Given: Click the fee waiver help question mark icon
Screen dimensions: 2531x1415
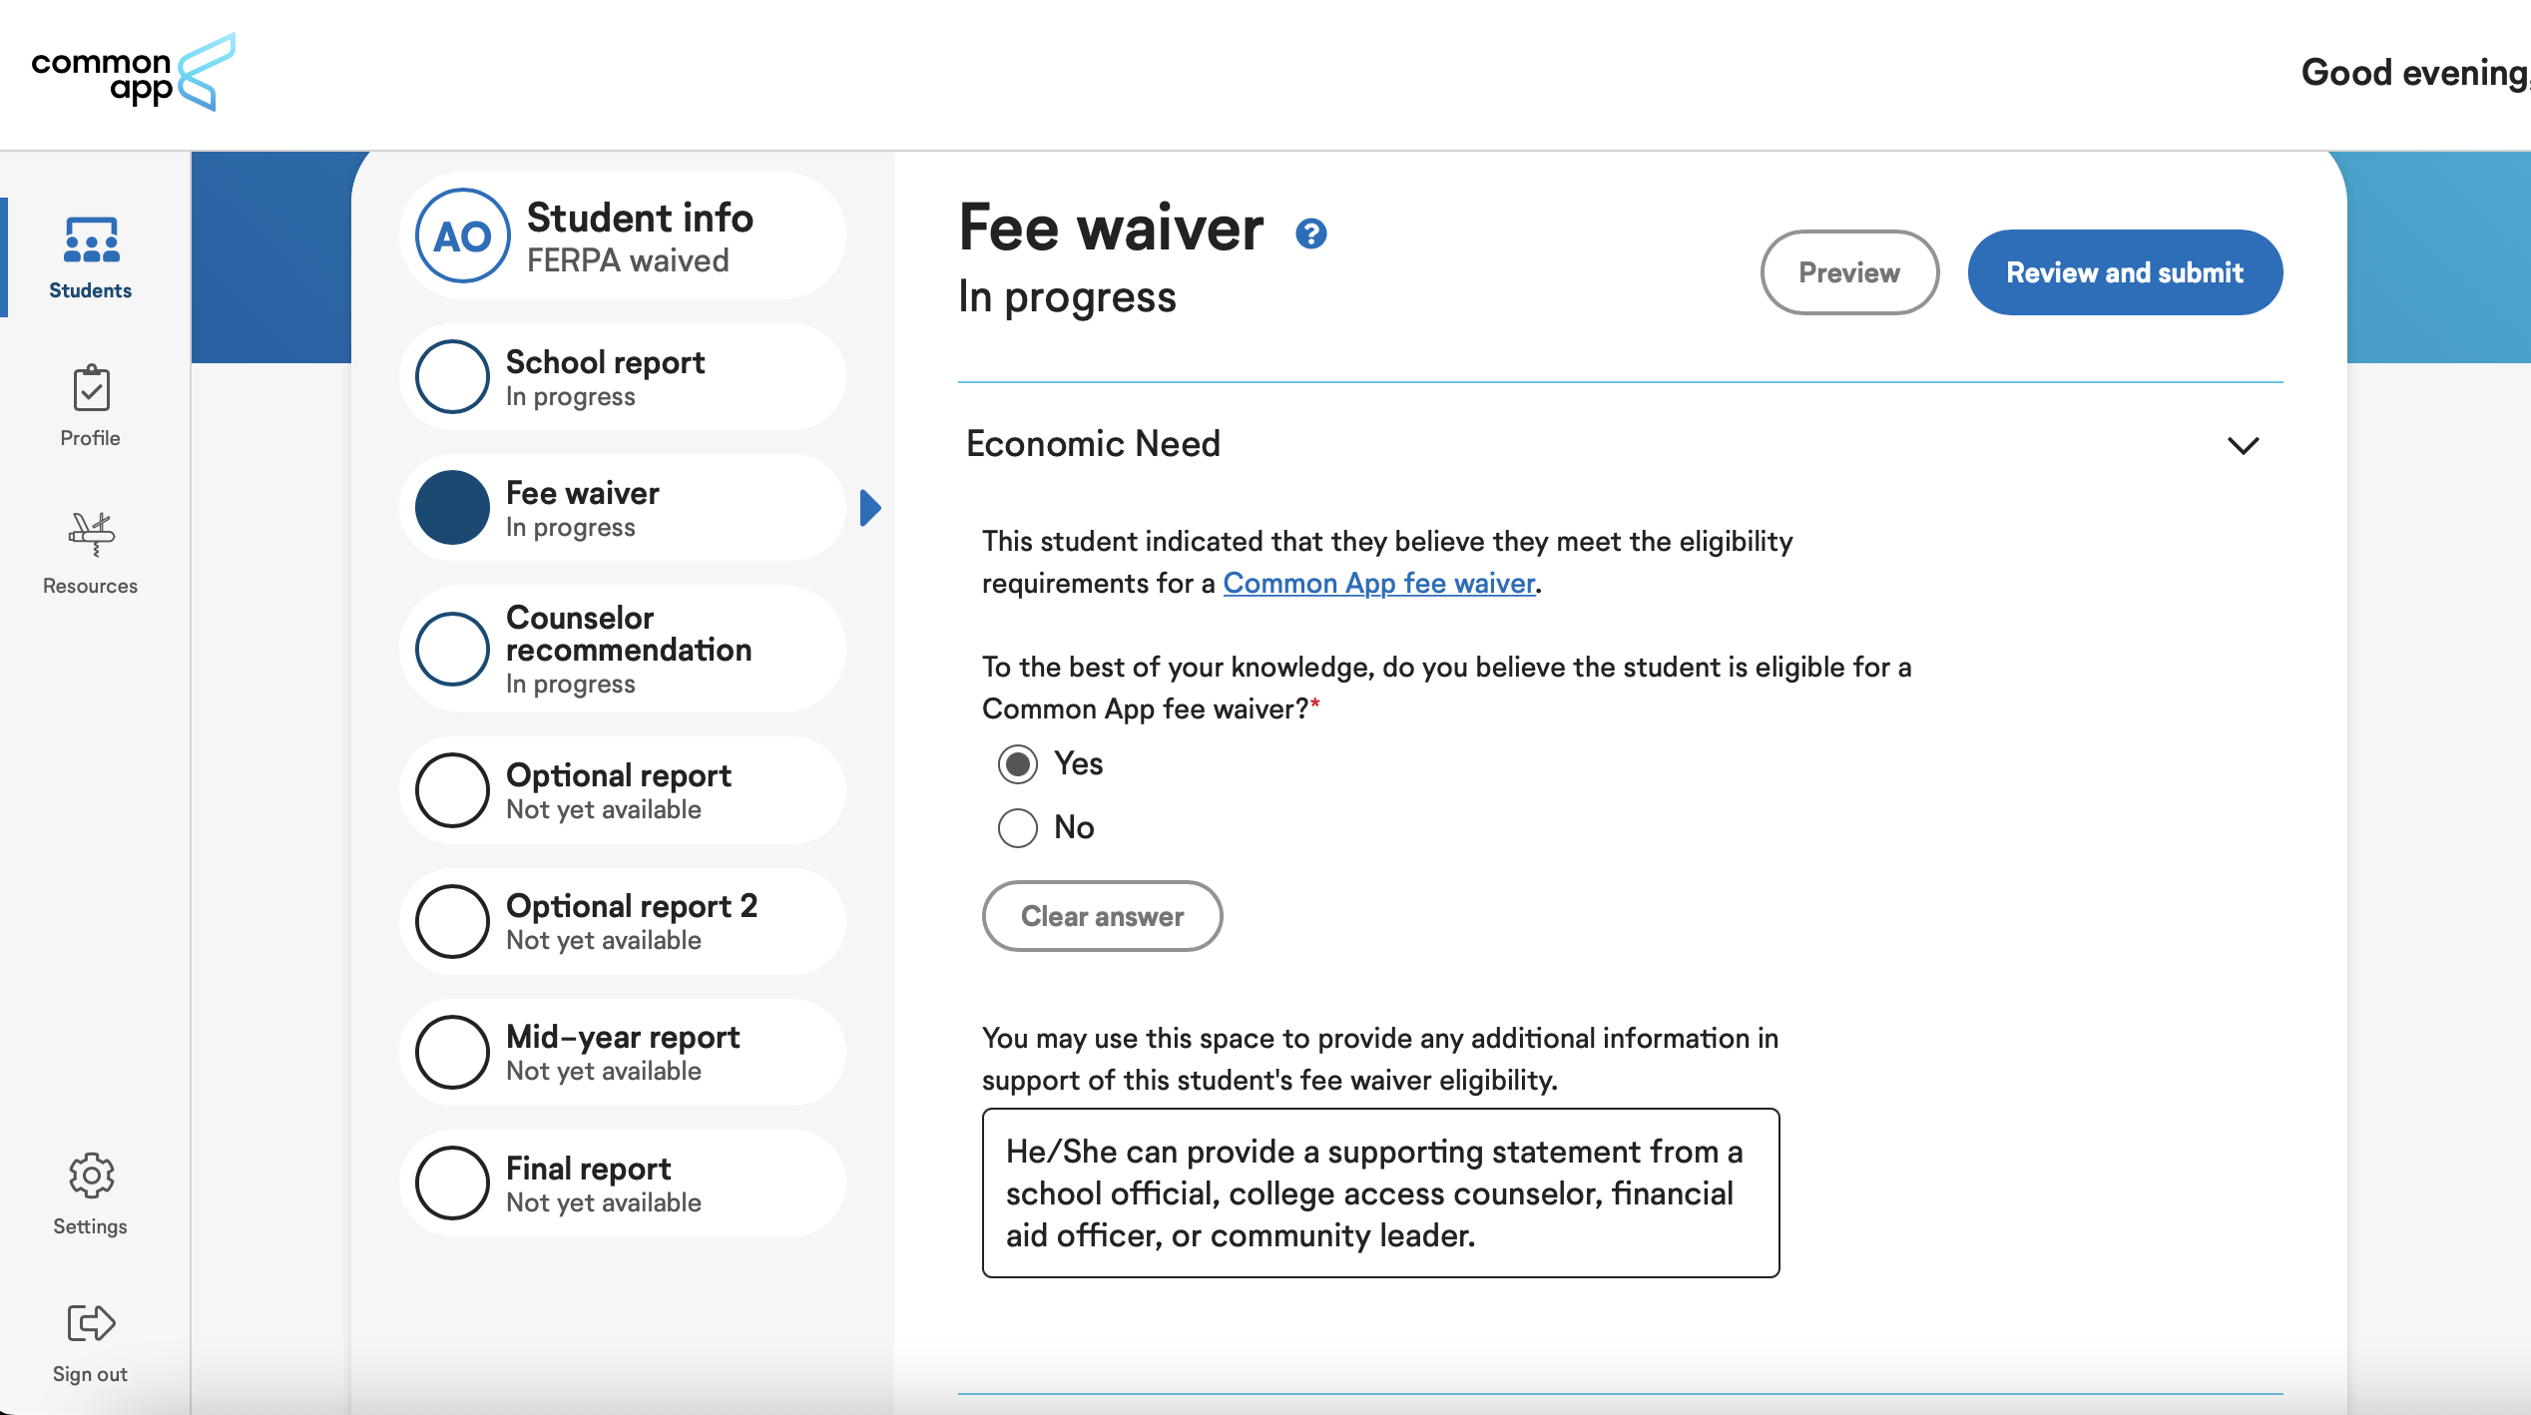Looking at the screenshot, I should click(x=1310, y=232).
